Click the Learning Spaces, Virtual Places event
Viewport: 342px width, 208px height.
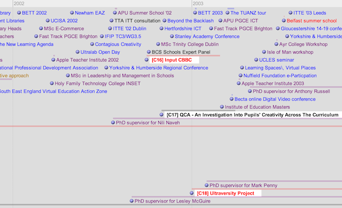(280, 68)
